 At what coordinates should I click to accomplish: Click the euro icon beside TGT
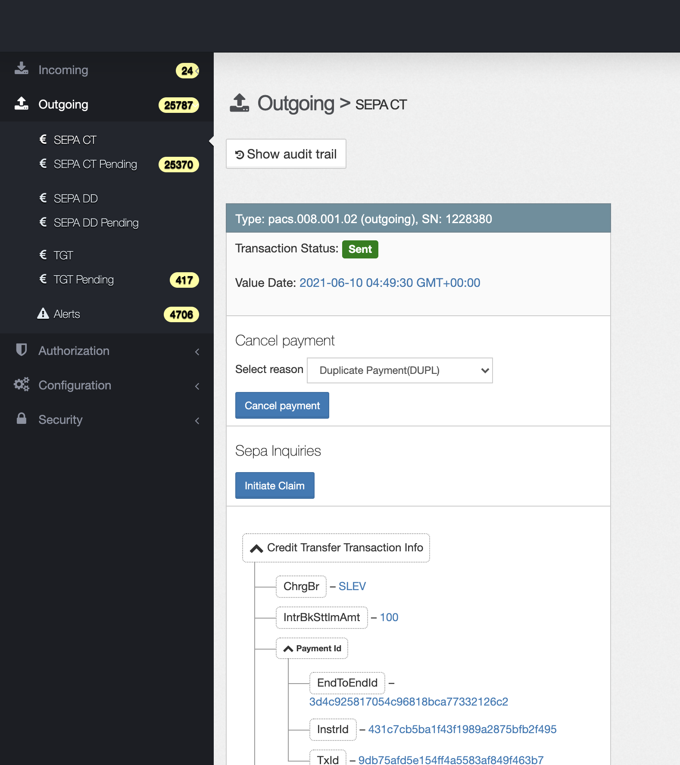[43, 255]
